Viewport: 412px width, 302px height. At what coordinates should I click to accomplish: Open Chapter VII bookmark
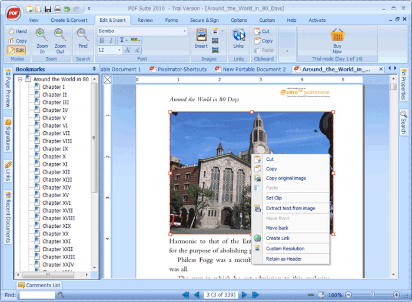(x=57, y=133)
